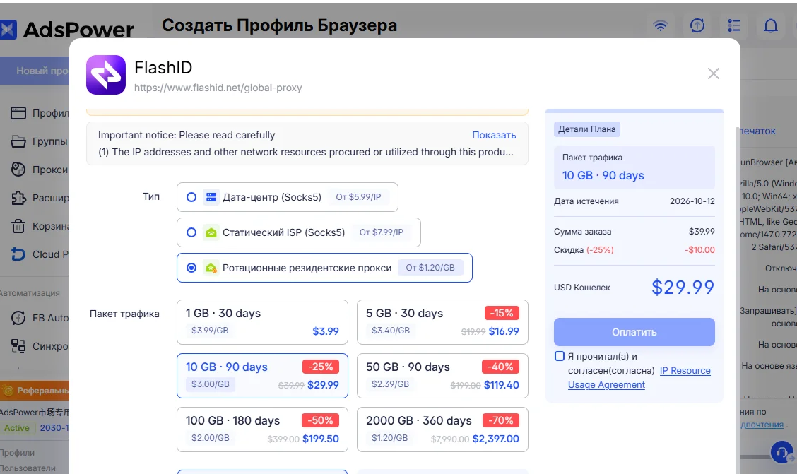Click the Реферальные banner in sidebar

click(x=35, y=391)
